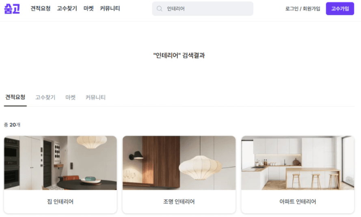This screenshot has height=217, width=361.
Task: Click the 조명 인테리어 title text
Action: [179, 202]
